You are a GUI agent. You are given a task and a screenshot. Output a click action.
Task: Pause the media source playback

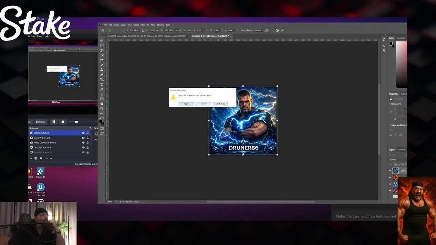point(54,122)
